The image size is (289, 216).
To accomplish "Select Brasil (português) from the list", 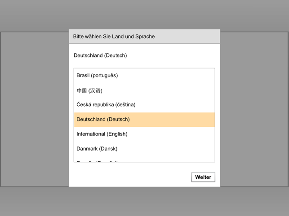I will click(x=97, y=75).
